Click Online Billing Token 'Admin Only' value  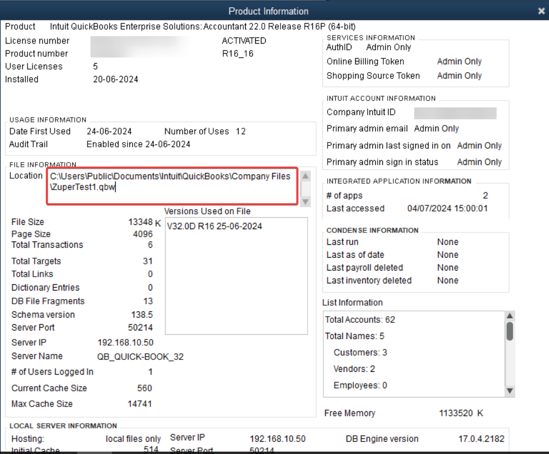click(x=459, y=61)
